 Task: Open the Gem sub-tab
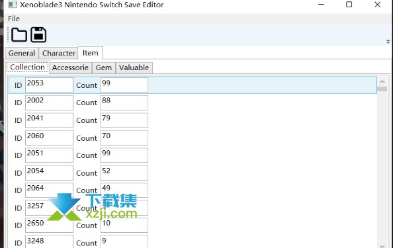coord(104,67)
